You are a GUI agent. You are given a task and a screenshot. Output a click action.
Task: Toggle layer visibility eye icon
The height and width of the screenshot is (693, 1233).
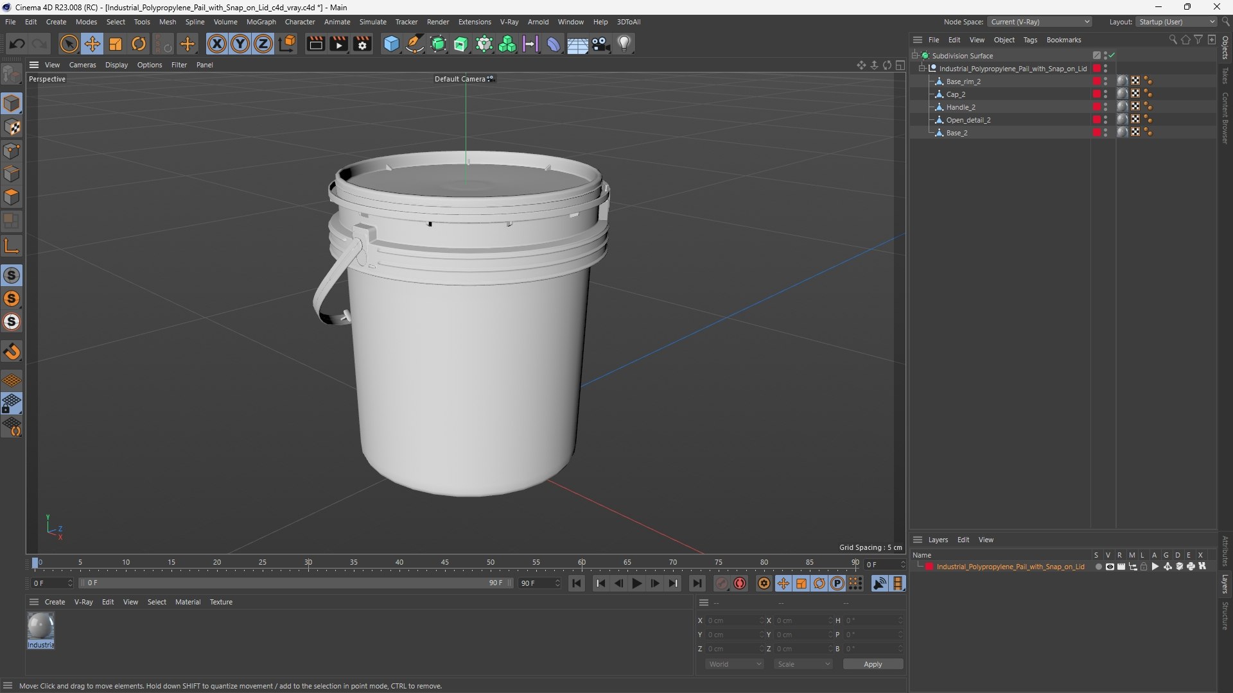pos(1110,567)
